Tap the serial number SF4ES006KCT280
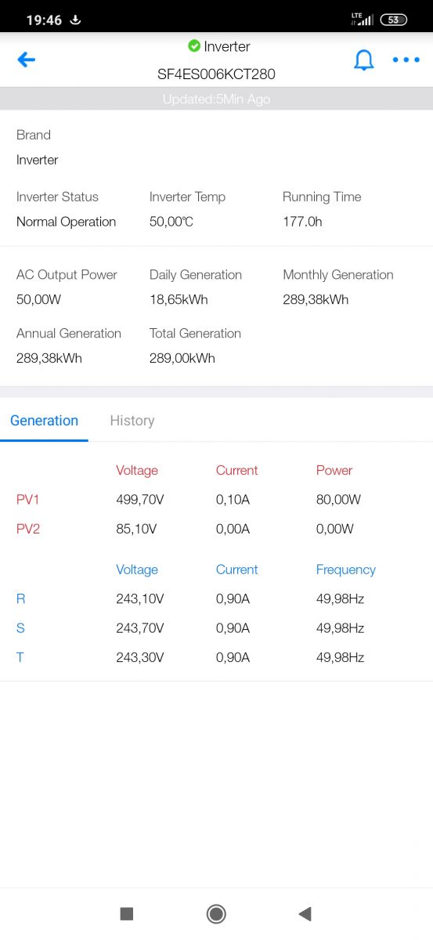433x940 pixels. (216, 74)
